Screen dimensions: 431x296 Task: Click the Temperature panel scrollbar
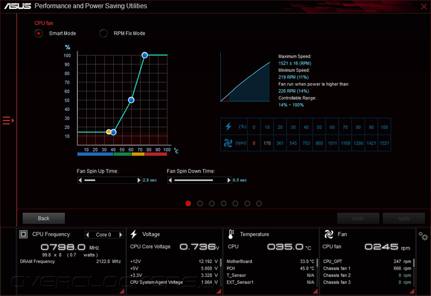pyautogui.click(x=317, y=262)
